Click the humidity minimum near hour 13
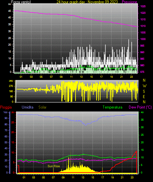Image resolution: width=153 pixels, height=182 pixels. [86, 125]
